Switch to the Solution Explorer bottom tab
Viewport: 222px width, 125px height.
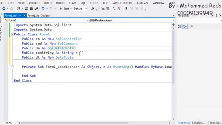point(198,123)
